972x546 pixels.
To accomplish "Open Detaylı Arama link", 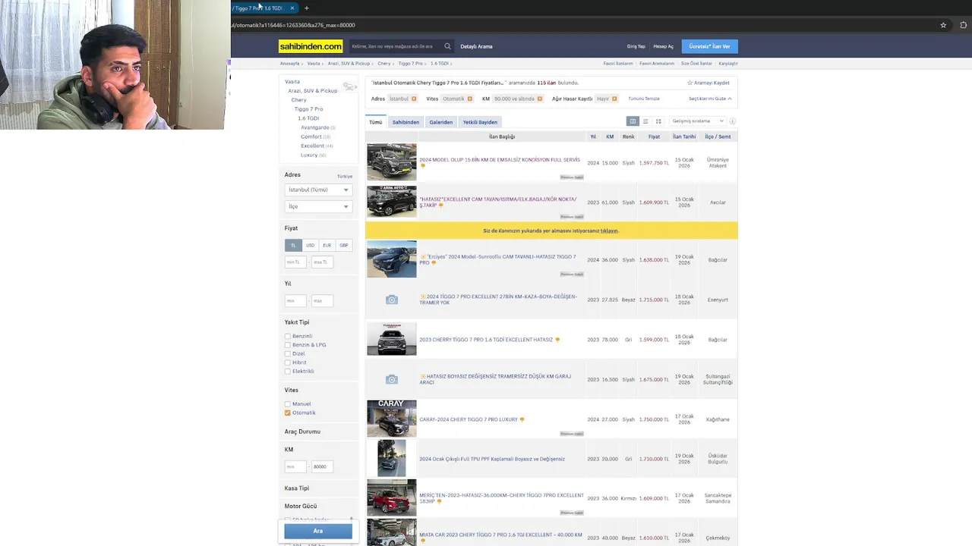I will coord(476,46).
